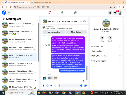Viewport: 126px width, 95px height.
Task: Click Mark as pending button
Action: (54, 32)
